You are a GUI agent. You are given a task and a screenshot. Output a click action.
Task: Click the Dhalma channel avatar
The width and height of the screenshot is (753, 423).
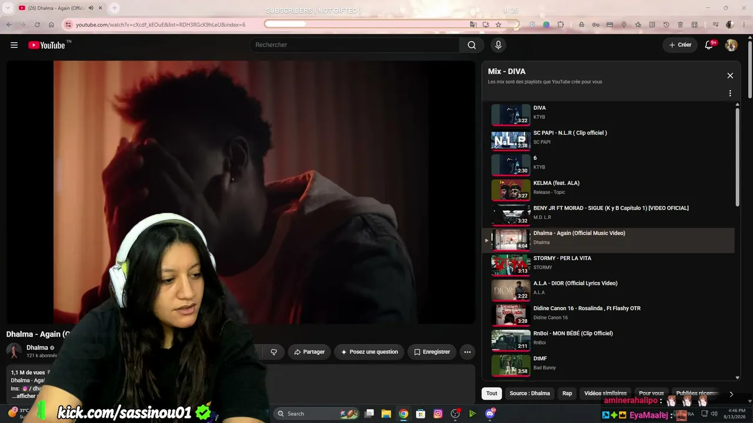[14, 351]
